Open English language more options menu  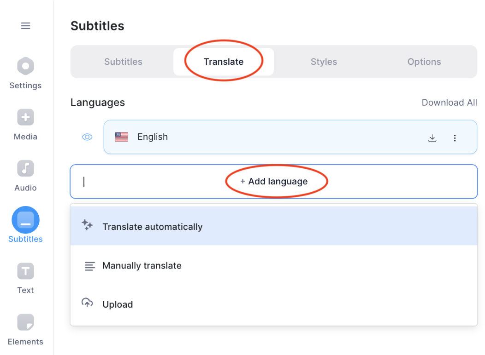[x=455, y=138]
